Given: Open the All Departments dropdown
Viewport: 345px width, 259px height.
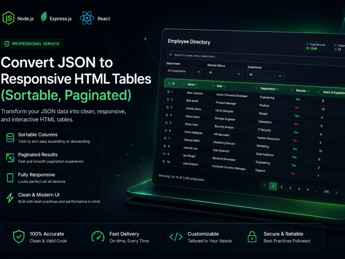Looking at the screenshot, I should (x=184, y=71).
